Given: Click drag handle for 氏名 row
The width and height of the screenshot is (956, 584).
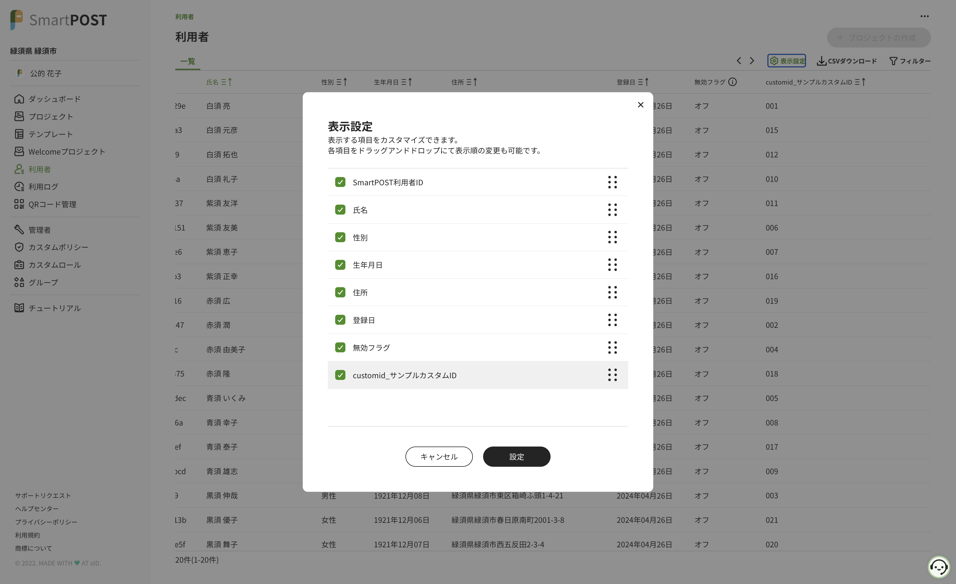Looking at the screenshot, I should pyautogui.click(x=612, y=209).
